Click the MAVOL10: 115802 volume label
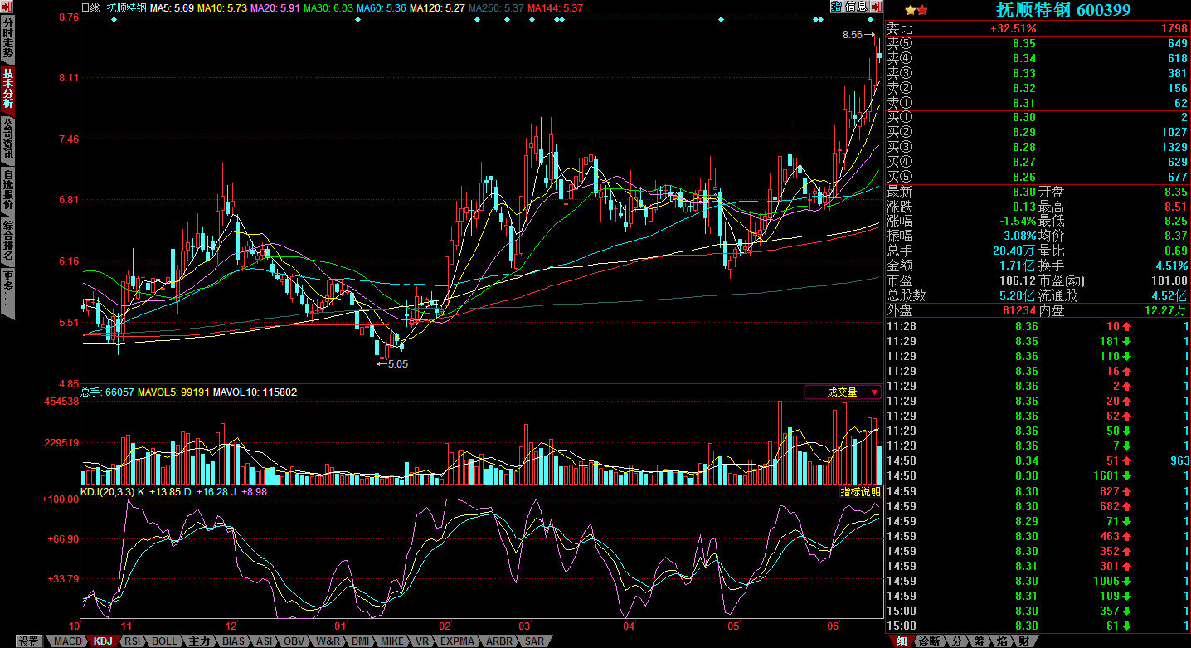The image size is (1191, 648). [x=255, y=392]
